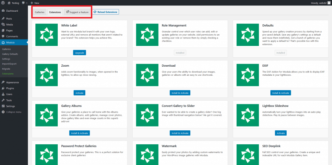Click the SEO Deeplink extension logo

[248, 155]
